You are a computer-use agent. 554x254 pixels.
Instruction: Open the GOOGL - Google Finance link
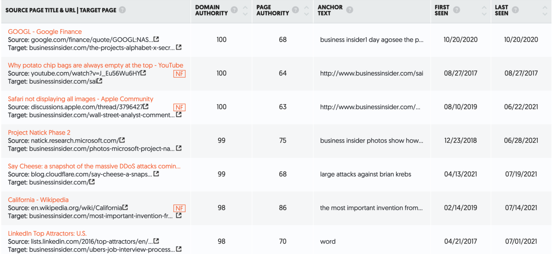[x=45, y=31]
